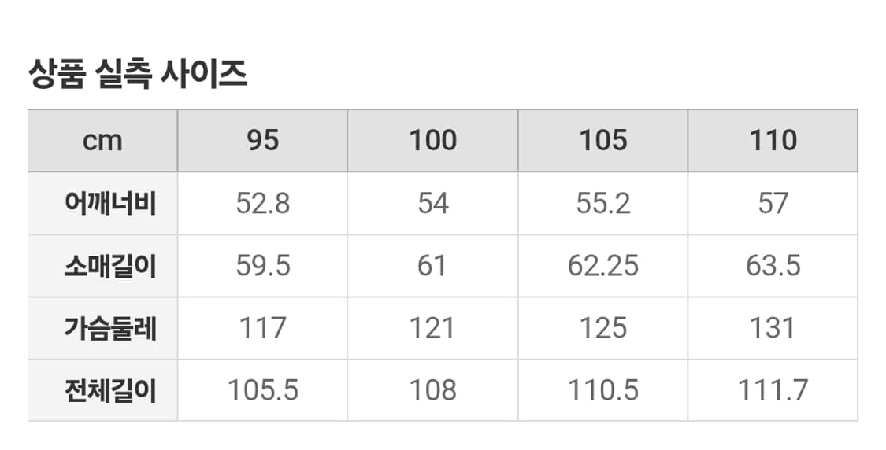Select the 62.25 sleeve length value

click(x=603, y=266)
